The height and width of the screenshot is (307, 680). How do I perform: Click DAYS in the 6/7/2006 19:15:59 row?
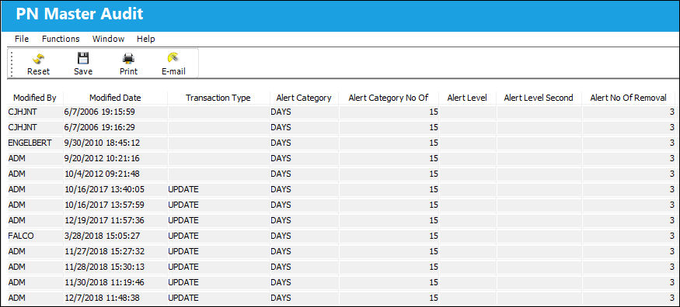281,112
